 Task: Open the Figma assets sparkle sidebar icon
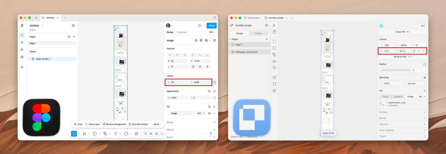point(22,42)
